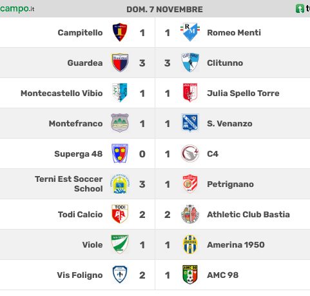Open the Guardea shield logo
The image size is (310, 296).
120,63
